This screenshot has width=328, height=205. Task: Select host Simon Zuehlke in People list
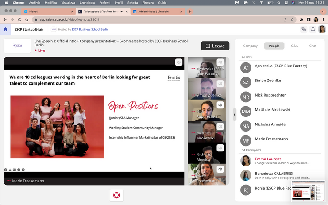(x=280, y=82)
